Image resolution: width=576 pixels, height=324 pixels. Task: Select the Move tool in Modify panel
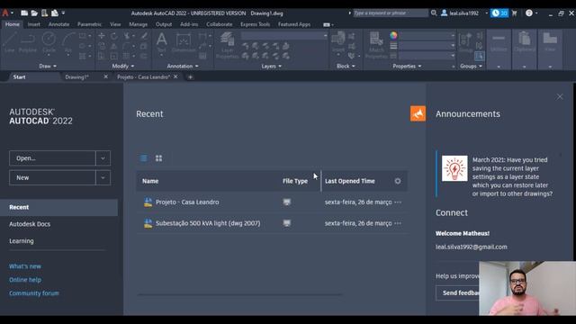click(102, 36)
